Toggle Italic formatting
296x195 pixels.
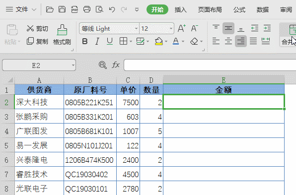pos(97,41)
